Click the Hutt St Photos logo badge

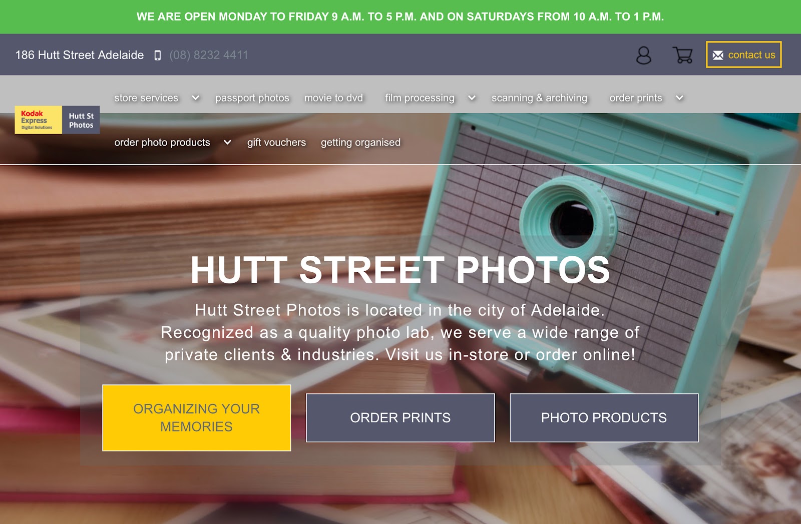point(81,120)
